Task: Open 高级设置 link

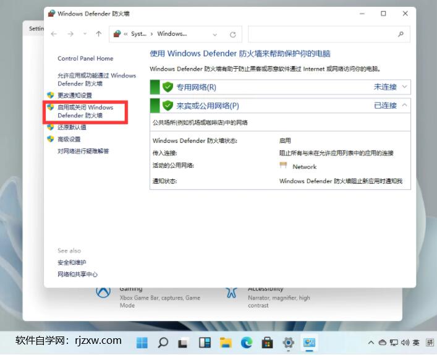Action: click(69, 139)
